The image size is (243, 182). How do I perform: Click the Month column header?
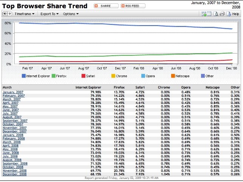click(x=7, y=87)
